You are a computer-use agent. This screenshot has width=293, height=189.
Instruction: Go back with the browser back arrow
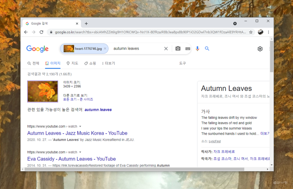(x=26, y=32)
